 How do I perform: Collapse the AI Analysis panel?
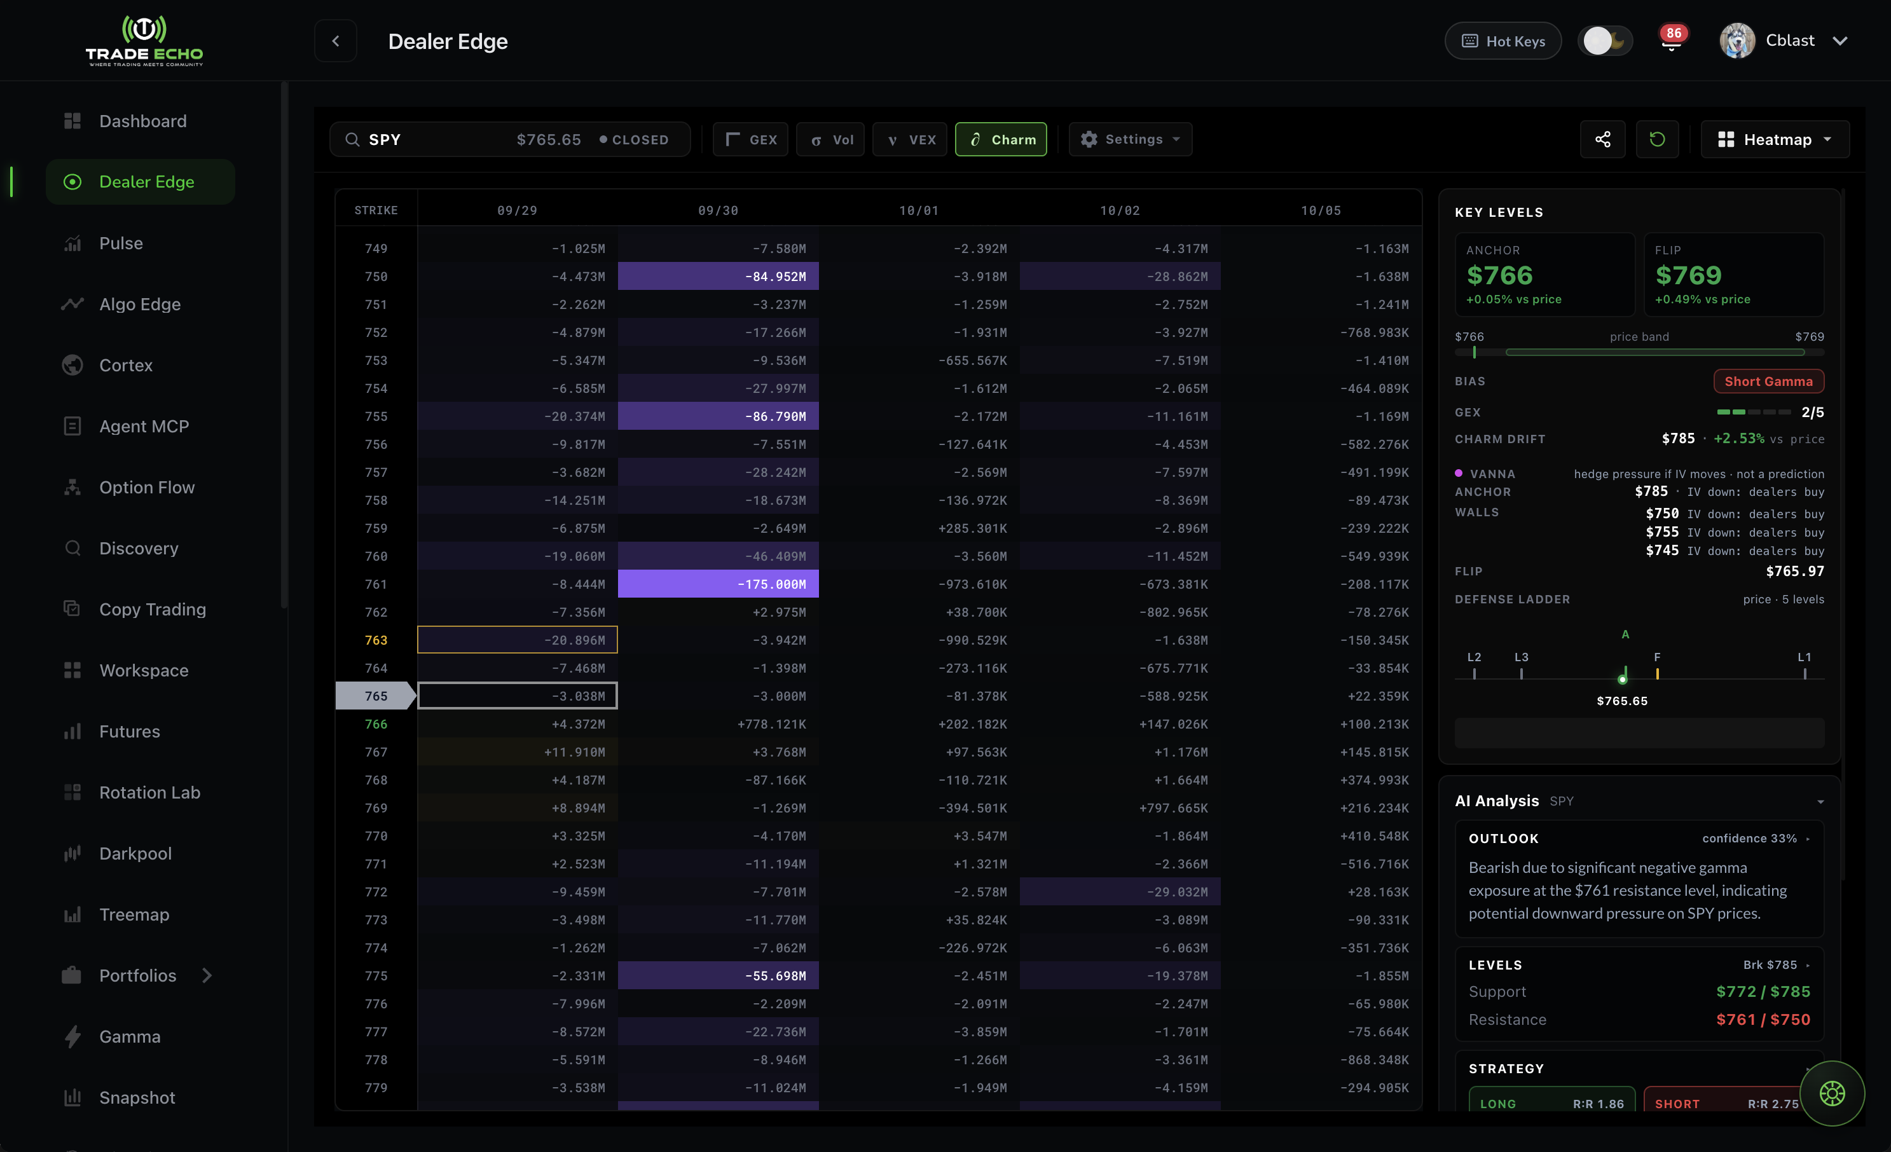(x=1820, y=801)
